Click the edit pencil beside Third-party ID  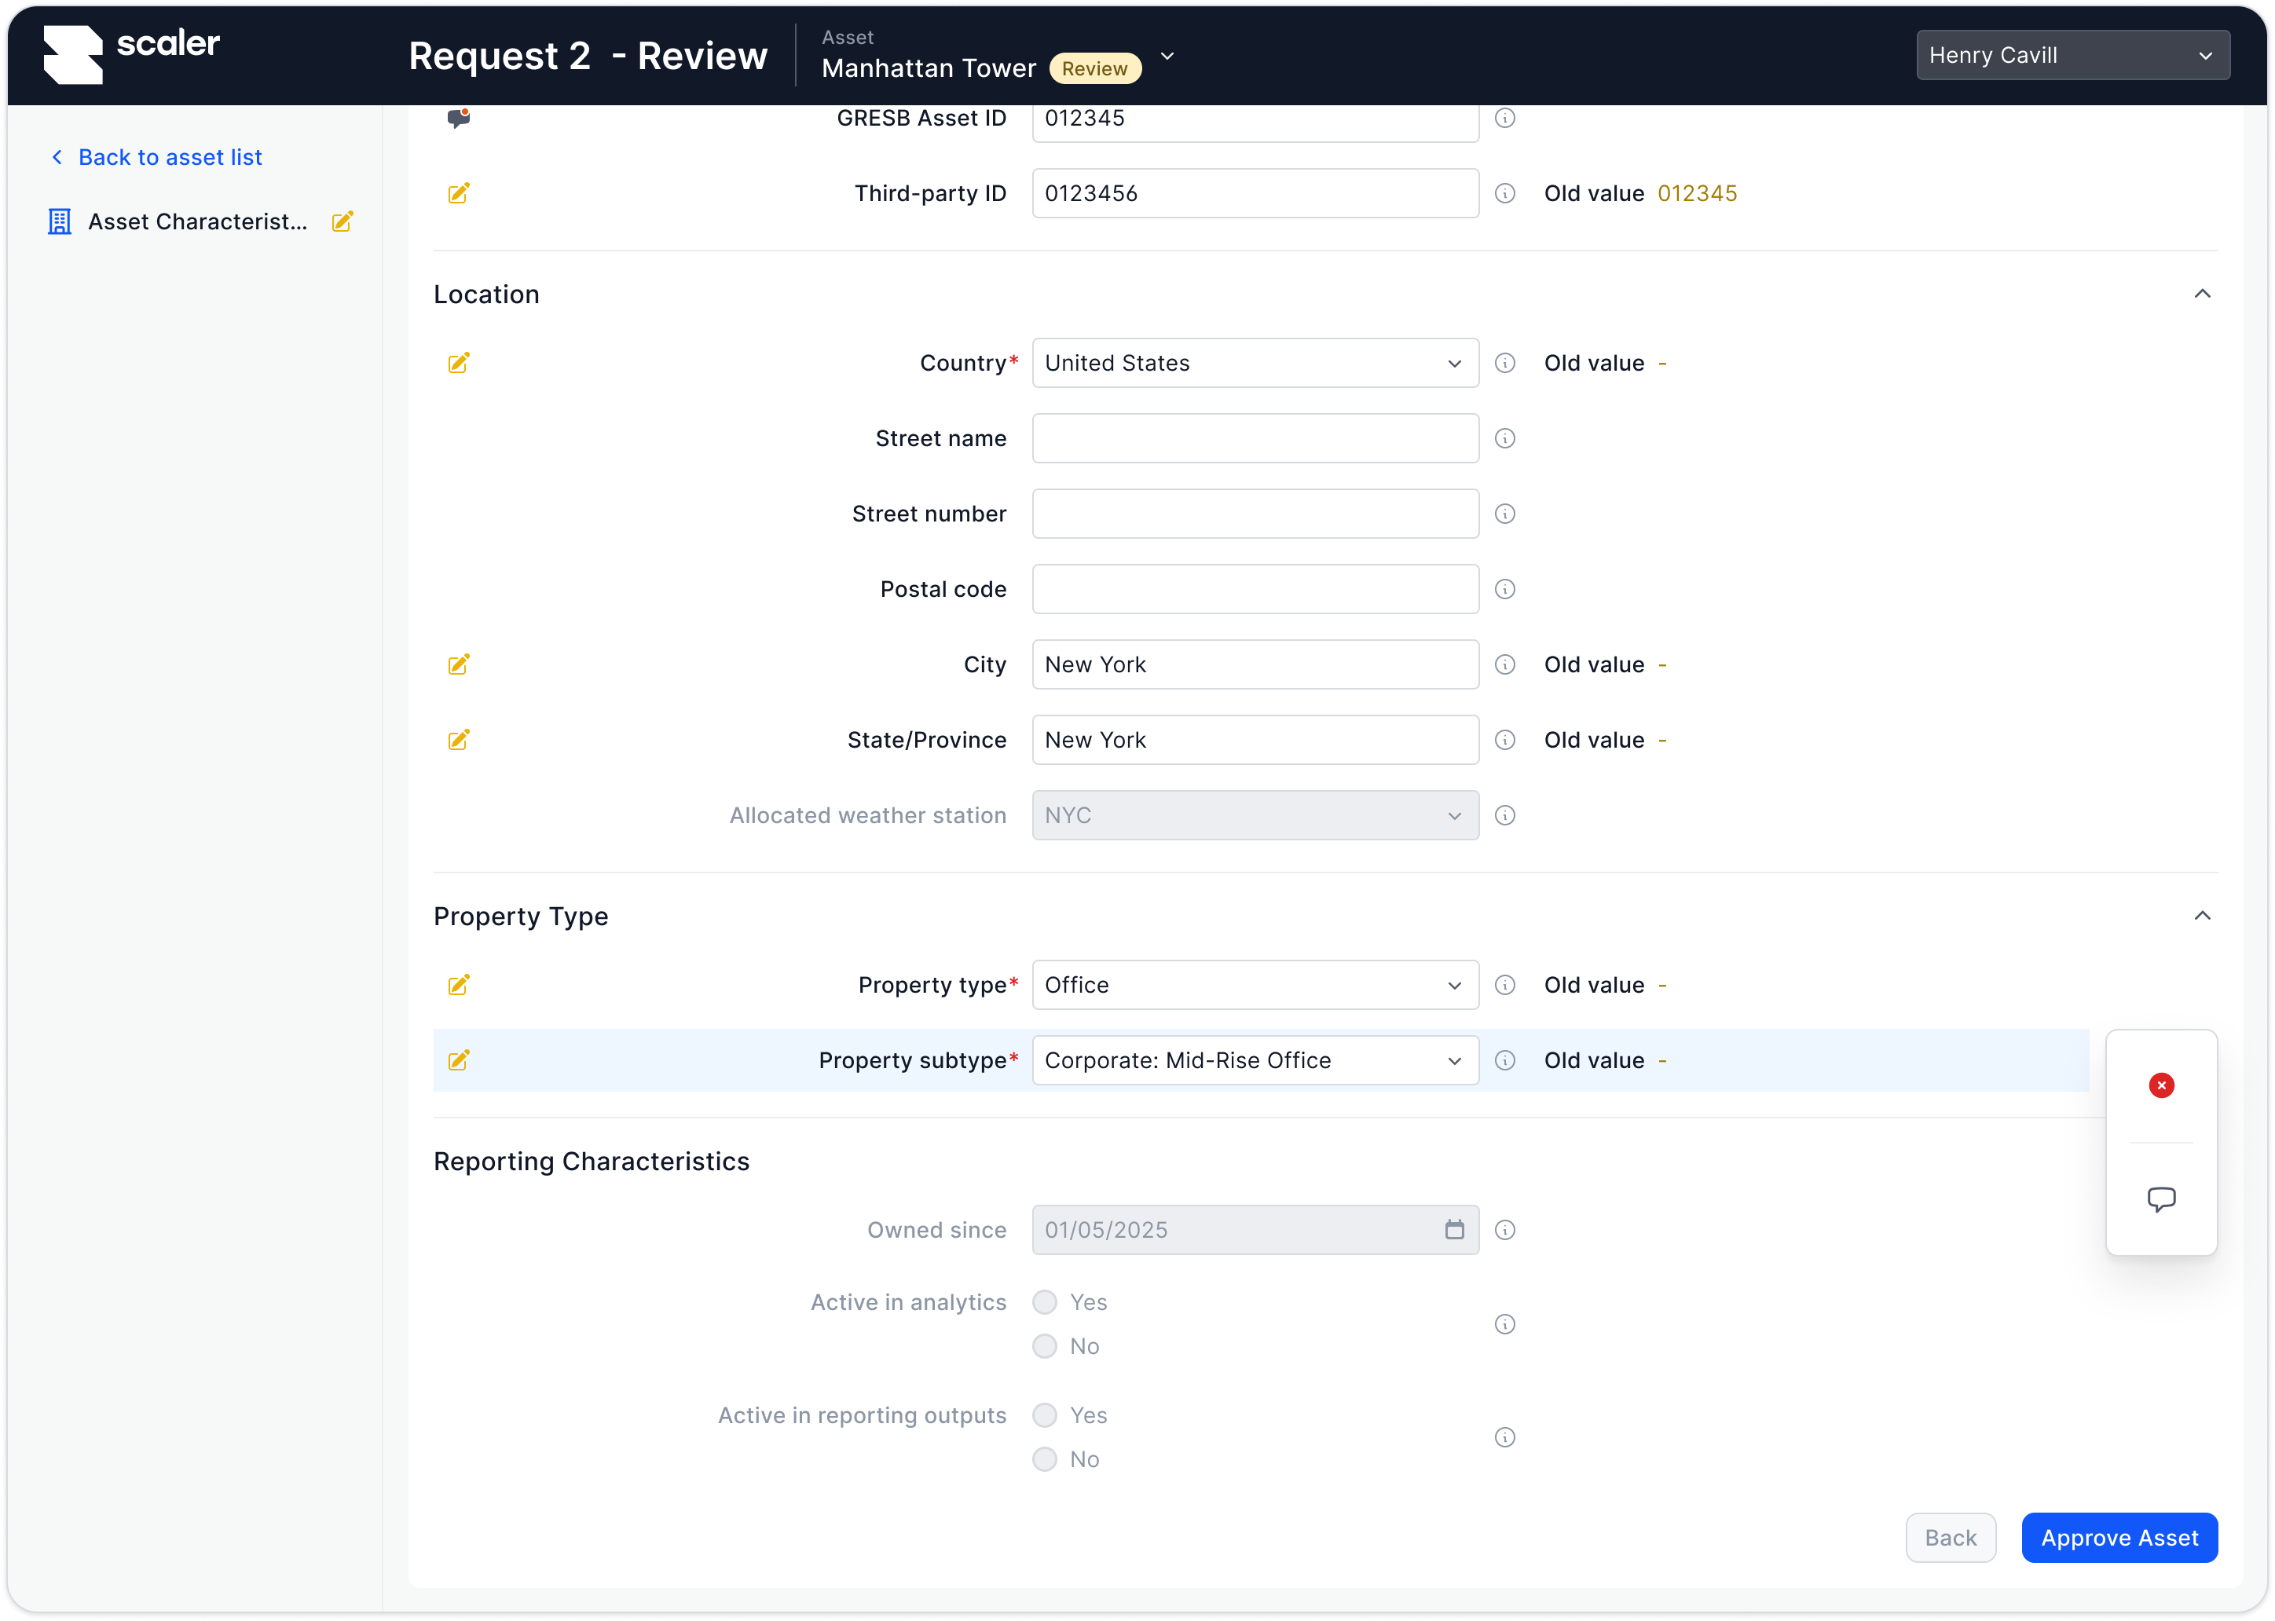click(x=458, y=194)
